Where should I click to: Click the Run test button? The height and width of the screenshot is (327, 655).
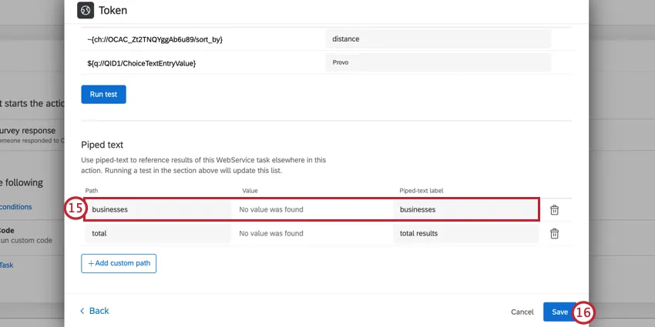103,94
